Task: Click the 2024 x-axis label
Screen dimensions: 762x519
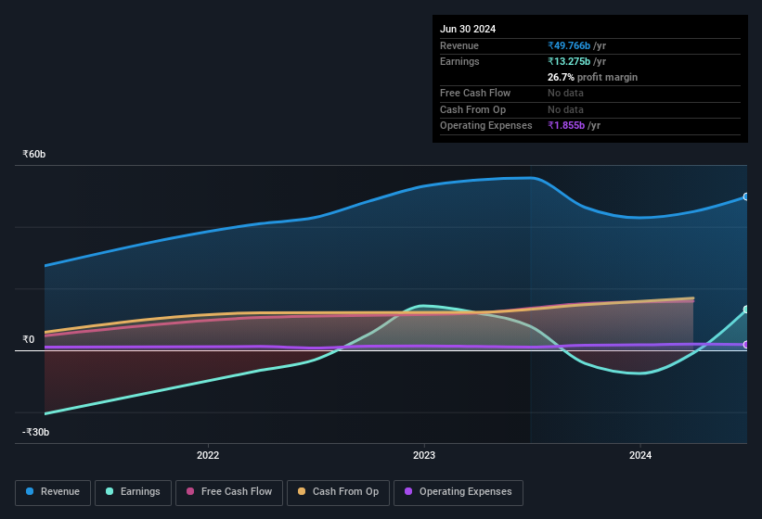Action: pos(640,455)
